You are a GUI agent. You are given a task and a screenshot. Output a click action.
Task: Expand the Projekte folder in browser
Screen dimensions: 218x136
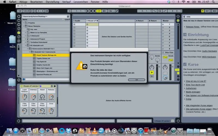coord(24,23)
